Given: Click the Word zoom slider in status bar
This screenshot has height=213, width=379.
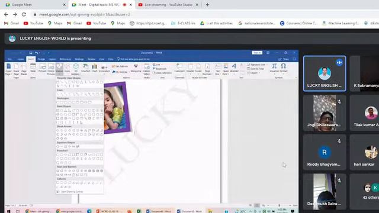Looking at the screenshot, I should click(x=279, y=205).
